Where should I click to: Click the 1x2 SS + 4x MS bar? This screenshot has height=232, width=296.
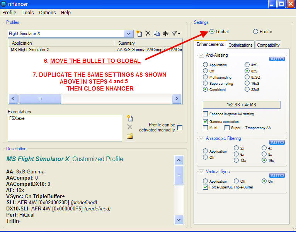(x=242, y=105)
